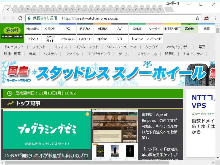This screenshot has width=220, height=165.
Task: Open the new tab button
Action: pos(169,10)
